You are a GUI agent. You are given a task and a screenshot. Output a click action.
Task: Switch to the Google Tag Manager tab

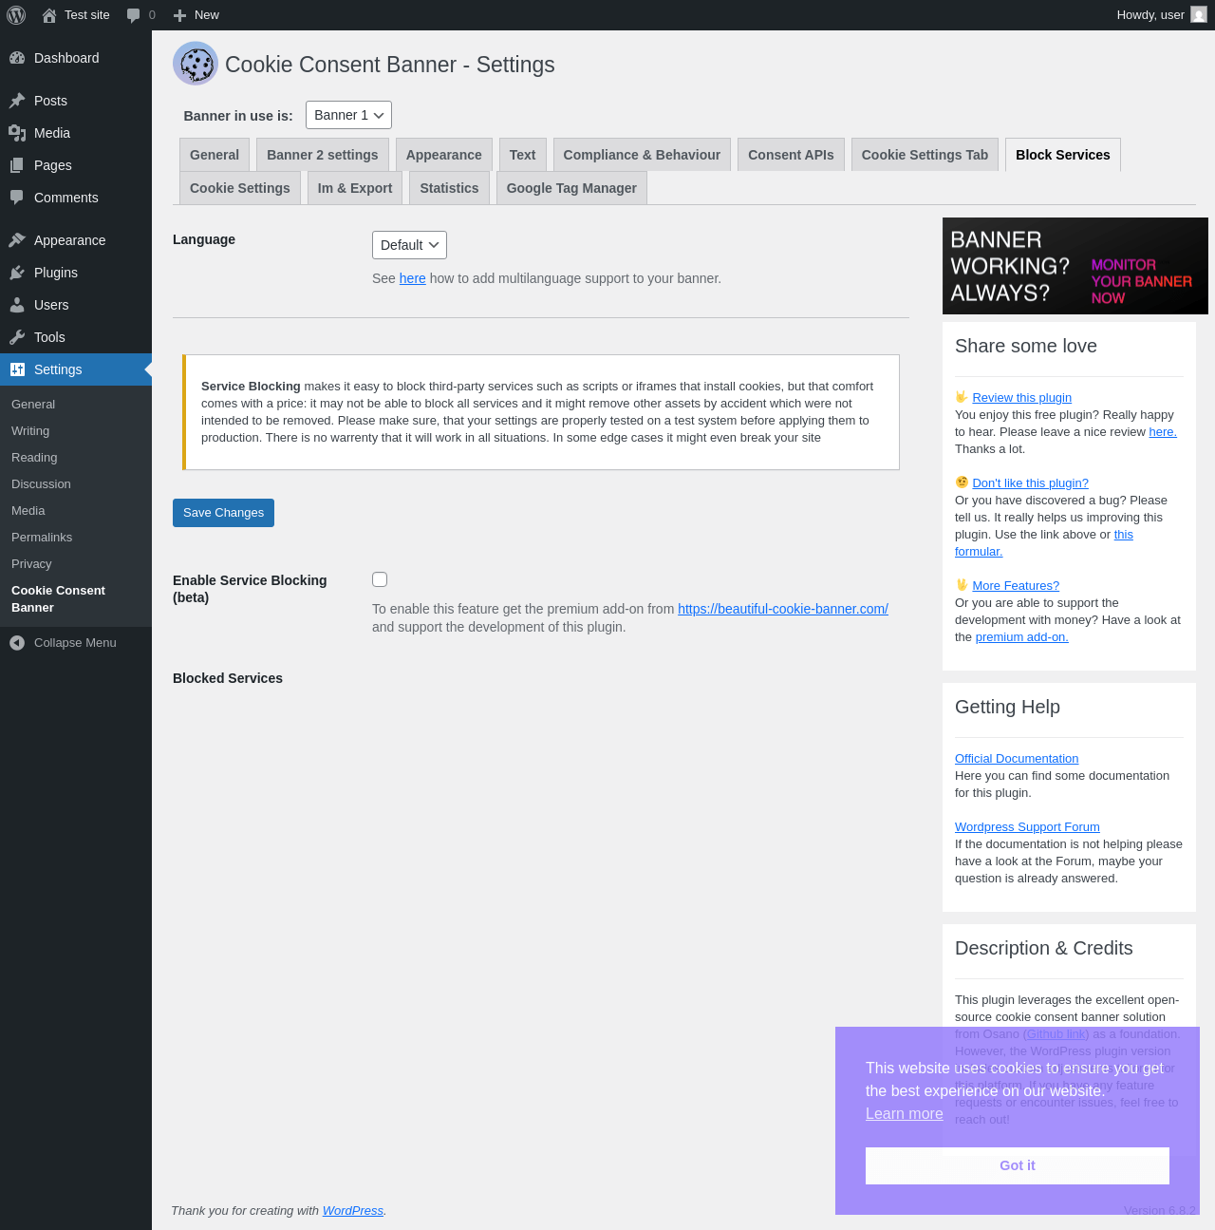(x=571, y=188)
